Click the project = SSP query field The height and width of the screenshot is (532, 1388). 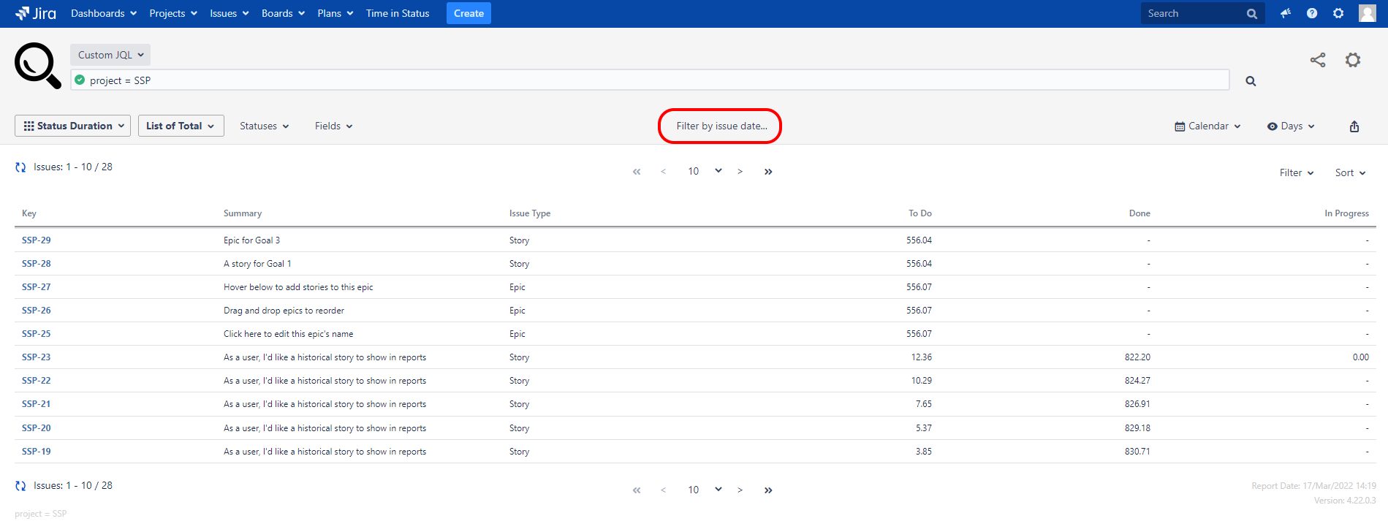pos(651,80)
